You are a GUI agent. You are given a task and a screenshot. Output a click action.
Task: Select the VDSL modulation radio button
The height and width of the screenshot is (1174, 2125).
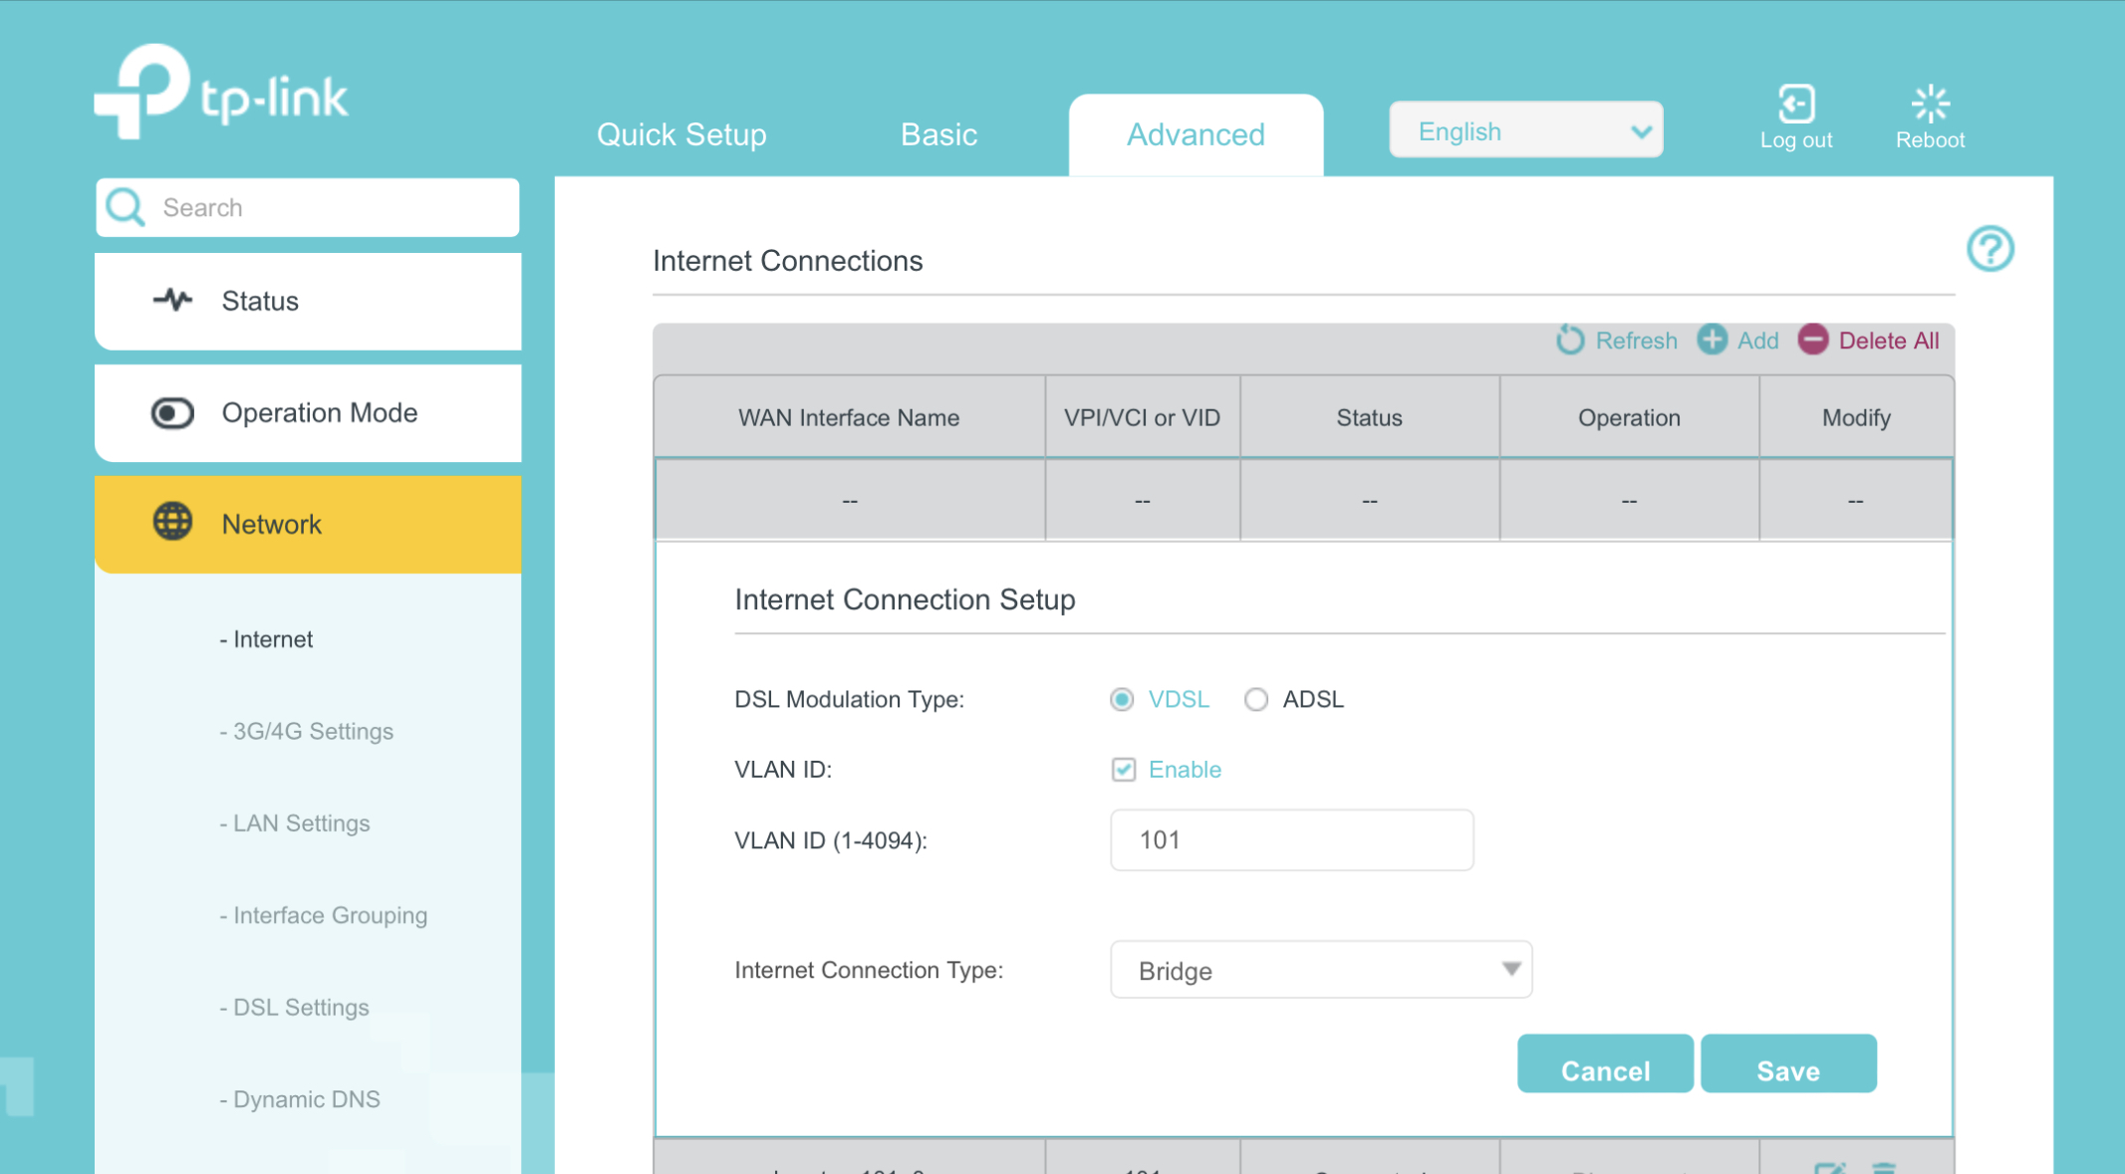coord(1122,699)
